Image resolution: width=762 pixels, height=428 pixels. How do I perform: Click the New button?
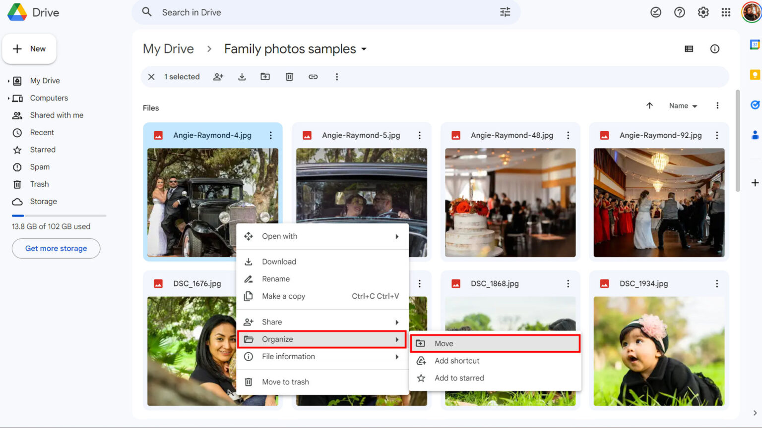[x=29, y=49]
